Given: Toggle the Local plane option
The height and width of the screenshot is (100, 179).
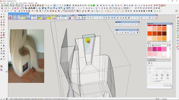Looking at the screenshot, I should pos(49,18).
